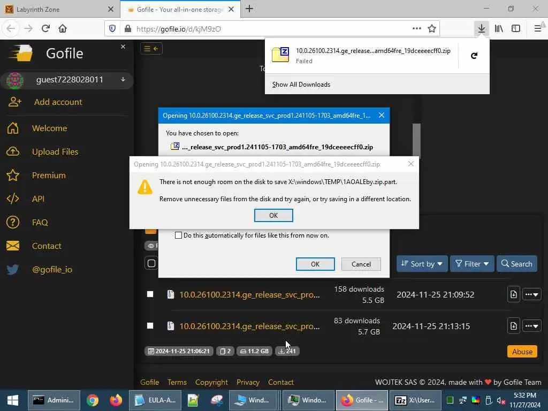The image size is (548, 411).
Task: Open the Sort by dropdown
Action: 422,264
